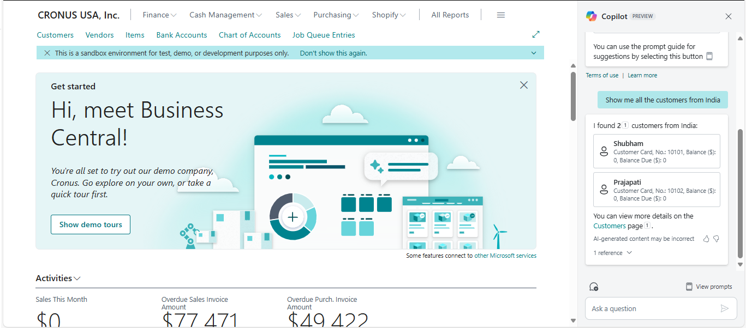Screen dimensions: 746x328
Task: Click the citation marker after Customers page
Action: [x=647, y=226]
